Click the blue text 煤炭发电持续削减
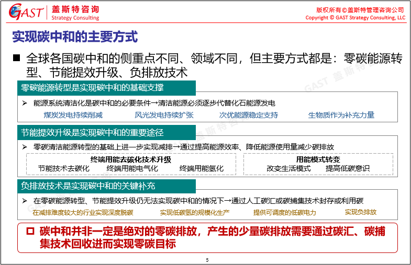This screenshot has width=411, height=265. pyautogui.click(x=73, y=115)
